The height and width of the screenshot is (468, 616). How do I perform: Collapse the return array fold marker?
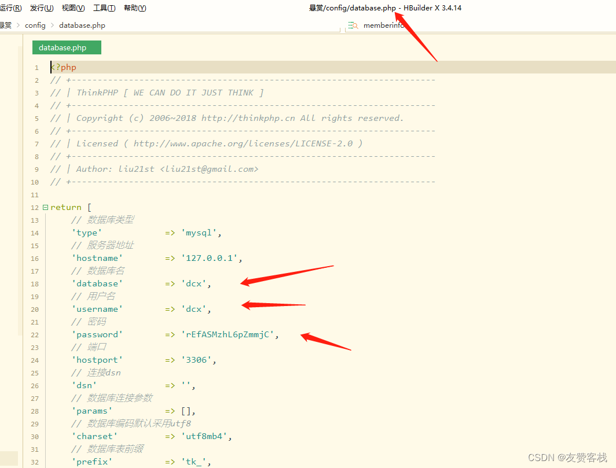tap(45, 207)
